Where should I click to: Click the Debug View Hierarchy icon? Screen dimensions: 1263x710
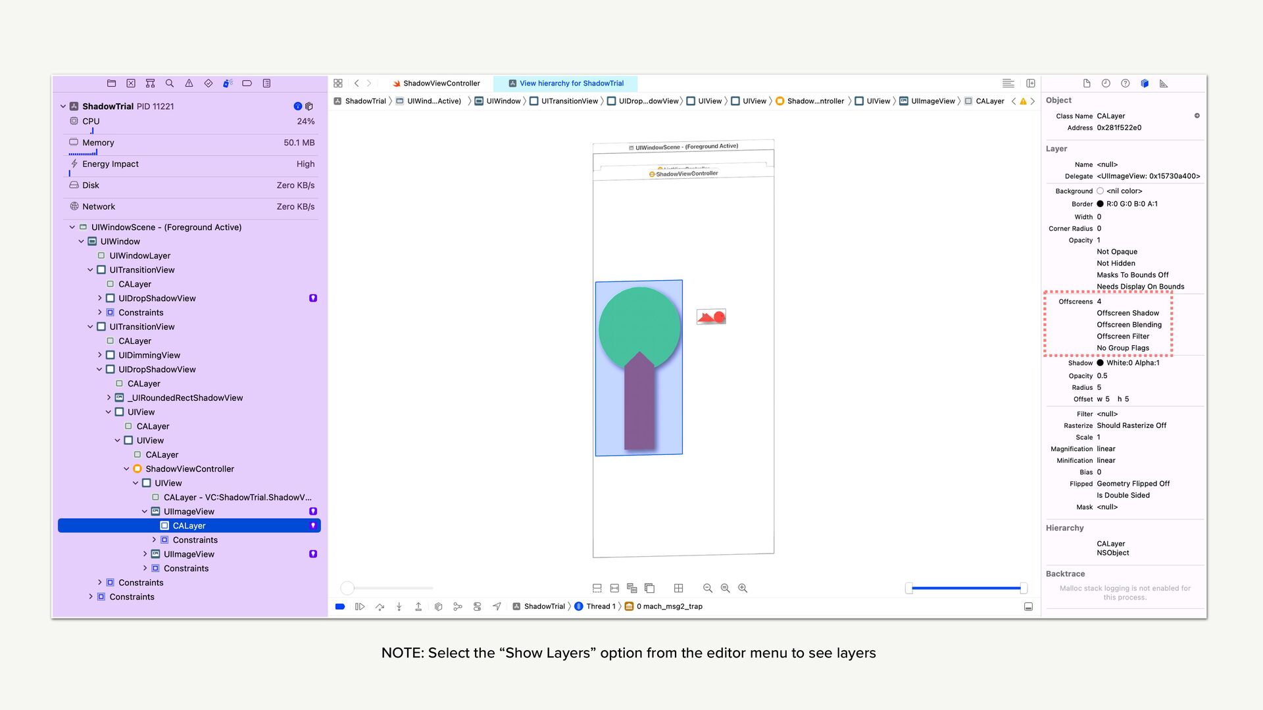point(438,607)
